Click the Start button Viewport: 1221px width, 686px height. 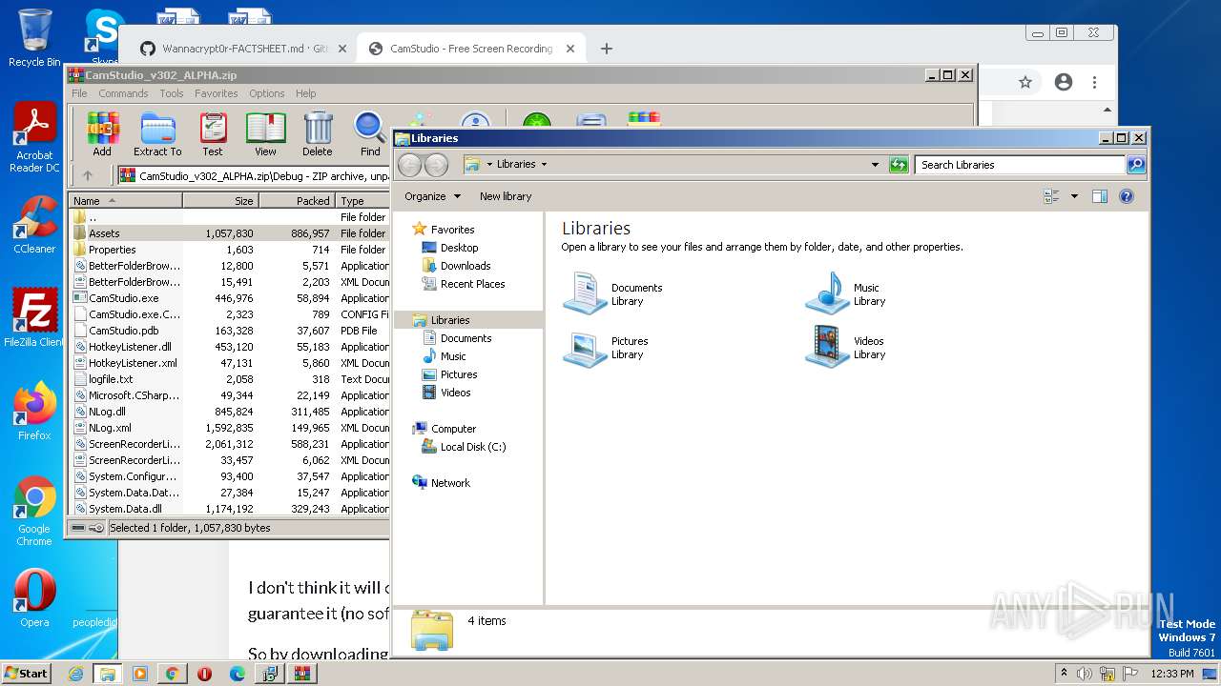26,674
